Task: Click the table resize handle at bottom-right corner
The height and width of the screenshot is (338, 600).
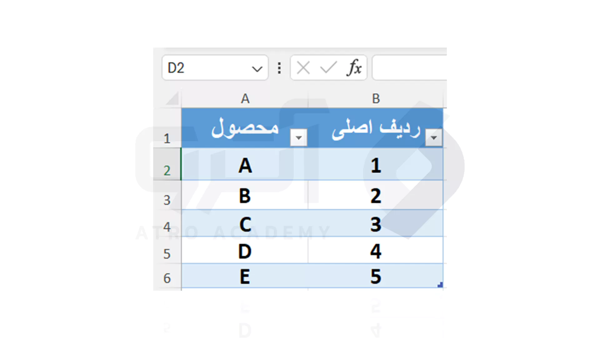Action: pyautogui.click(x=440, y=285)
